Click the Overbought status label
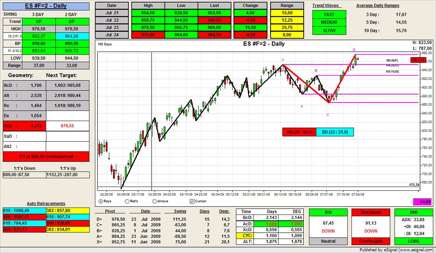 click(x=371, y=241)
